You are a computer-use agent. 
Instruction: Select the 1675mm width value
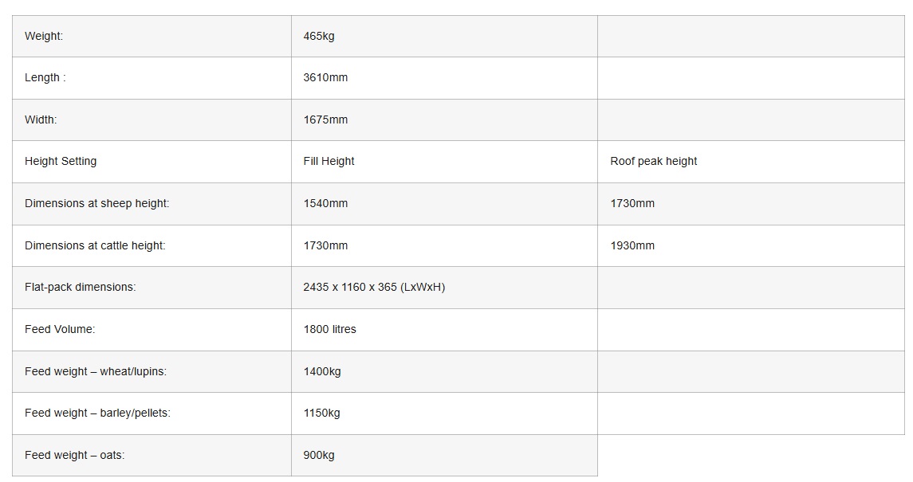[325, 120]
